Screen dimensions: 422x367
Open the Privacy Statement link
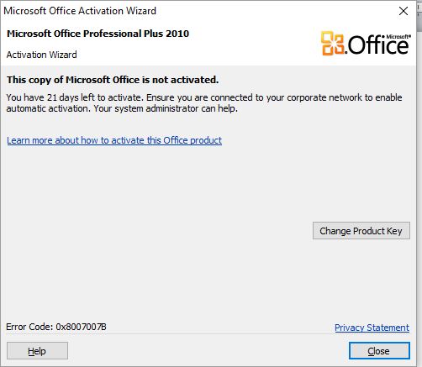(x=372, y=328)
